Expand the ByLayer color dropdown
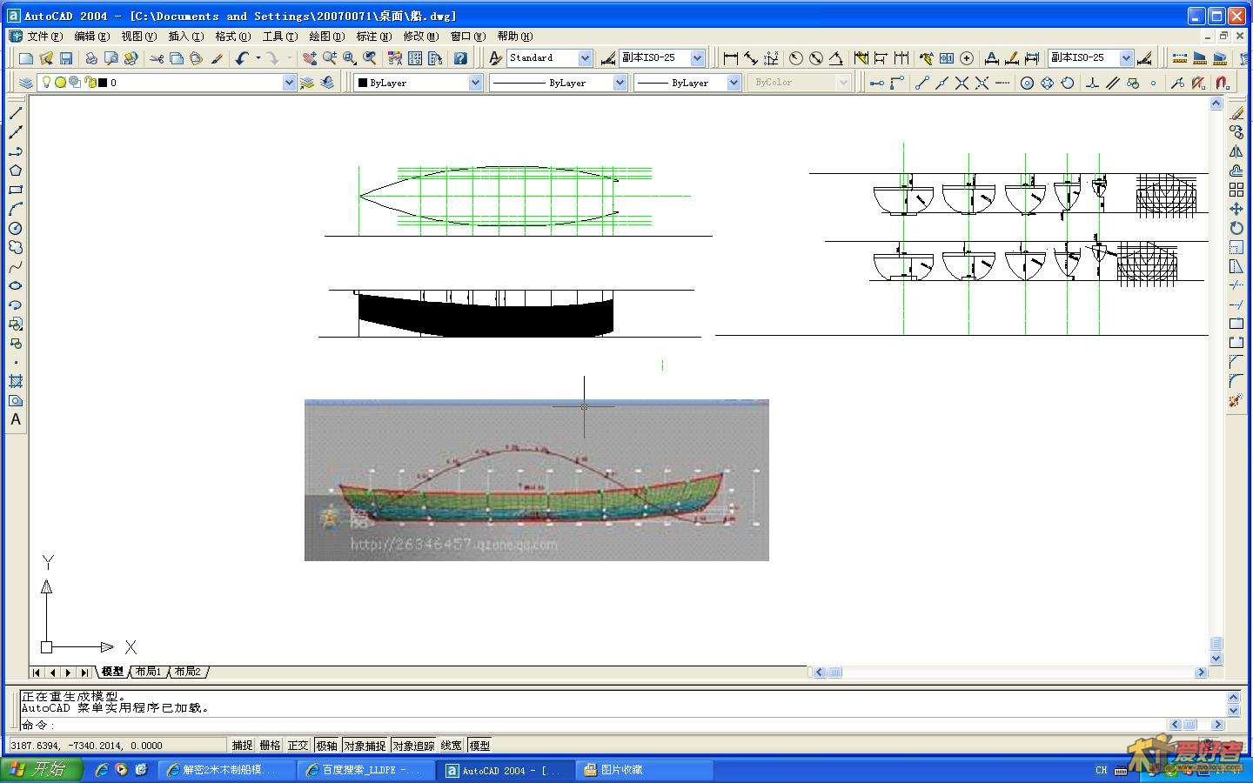 click(x=475, y=83)
